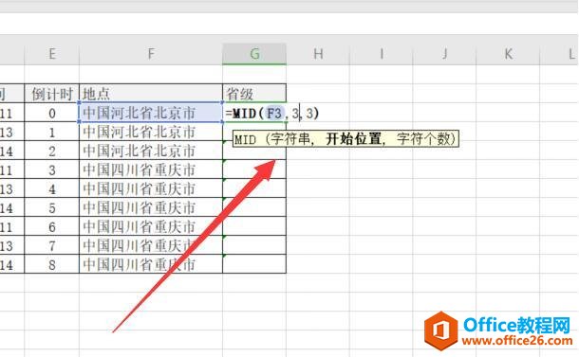Select column H header
Image resolution: width=579 pixels, height=357 pixels.
318,54
